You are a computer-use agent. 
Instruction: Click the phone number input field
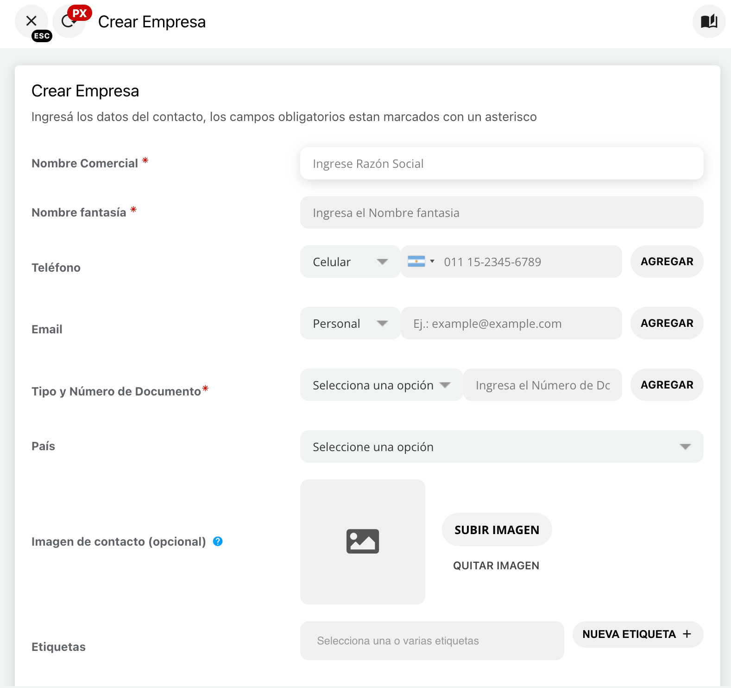(x=528, y=261)
